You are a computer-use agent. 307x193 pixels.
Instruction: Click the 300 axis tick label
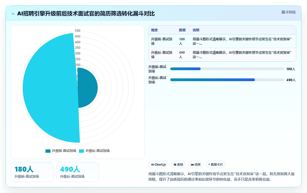click(x=78, y=53)
